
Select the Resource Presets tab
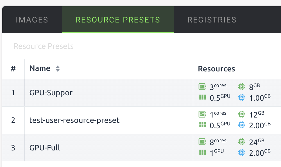click(118, 20)
